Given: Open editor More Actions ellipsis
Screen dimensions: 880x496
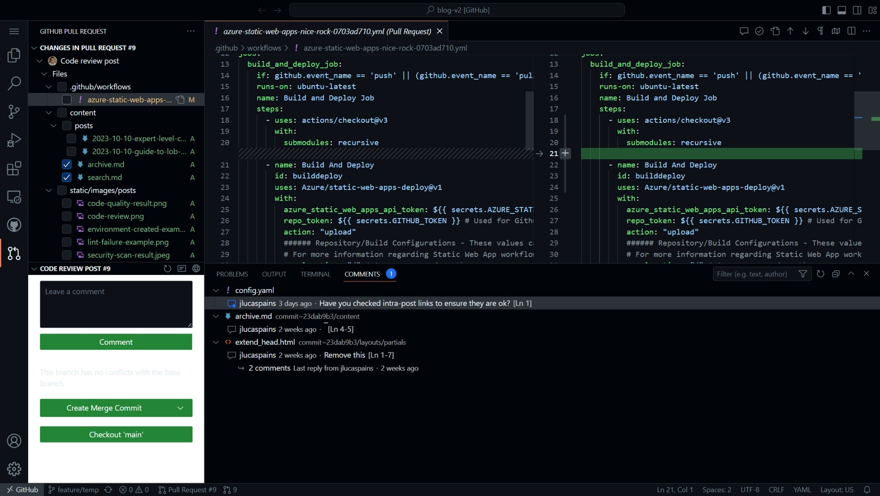Looking at the screenshot, I should (867, 31).
